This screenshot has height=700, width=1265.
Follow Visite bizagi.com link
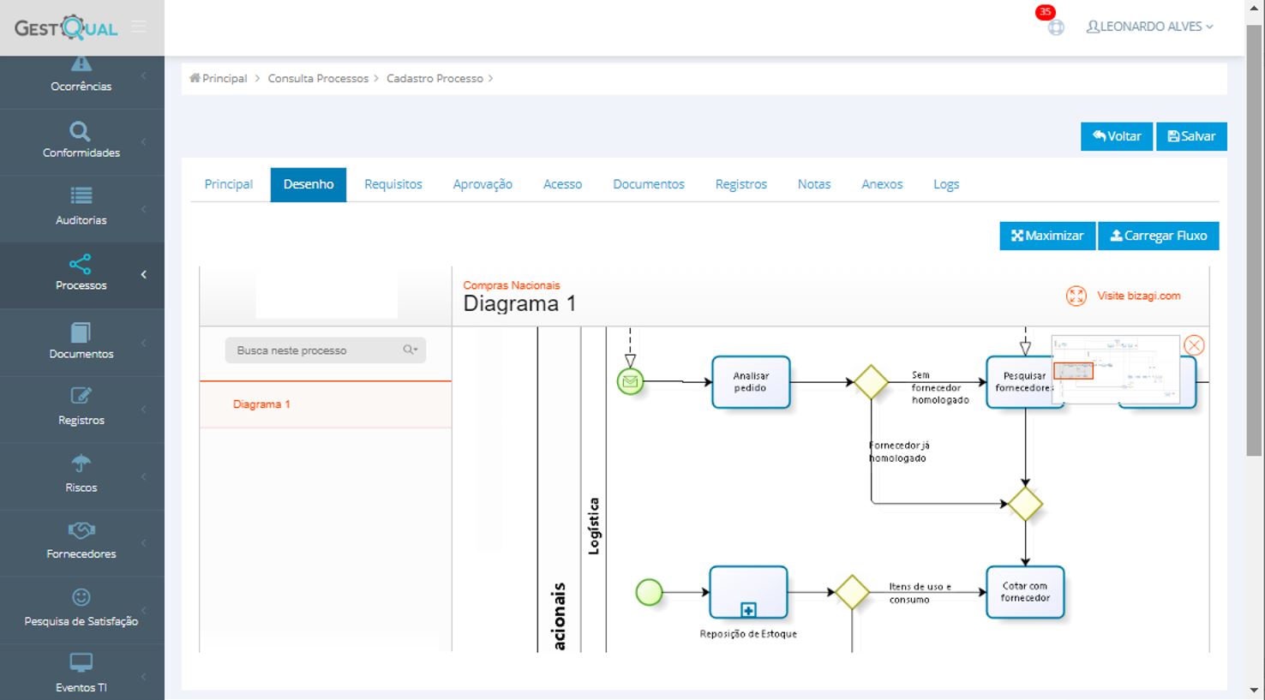click(x=1139, y=296)
